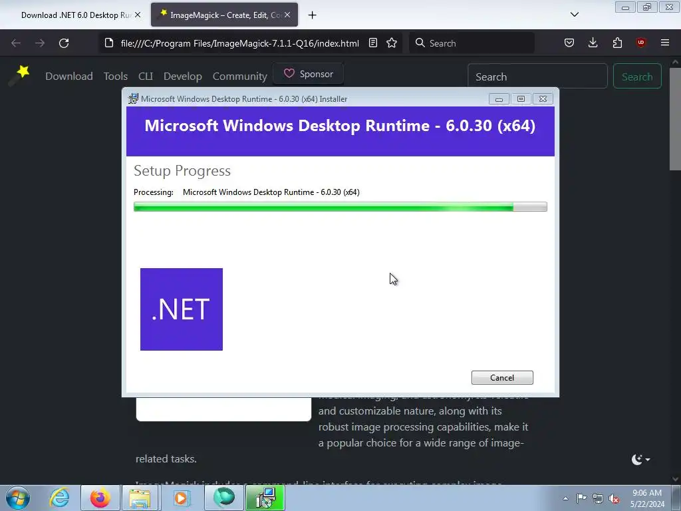The height and width of the screenshot is (511, 681).
Task: Close the Download .NET 6.0 tab
Action: click(x=138, y=15)
